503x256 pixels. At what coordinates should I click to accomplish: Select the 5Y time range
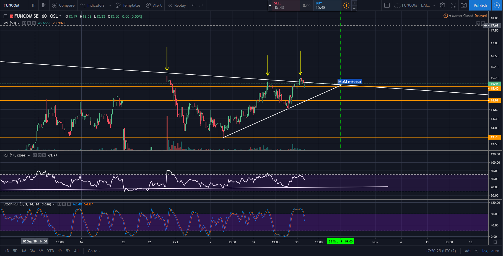point(68,251)
